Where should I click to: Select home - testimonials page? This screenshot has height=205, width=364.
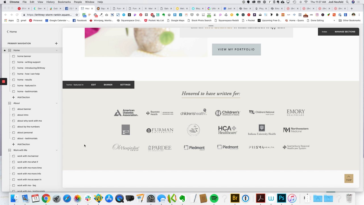click(x=27, y=91)
